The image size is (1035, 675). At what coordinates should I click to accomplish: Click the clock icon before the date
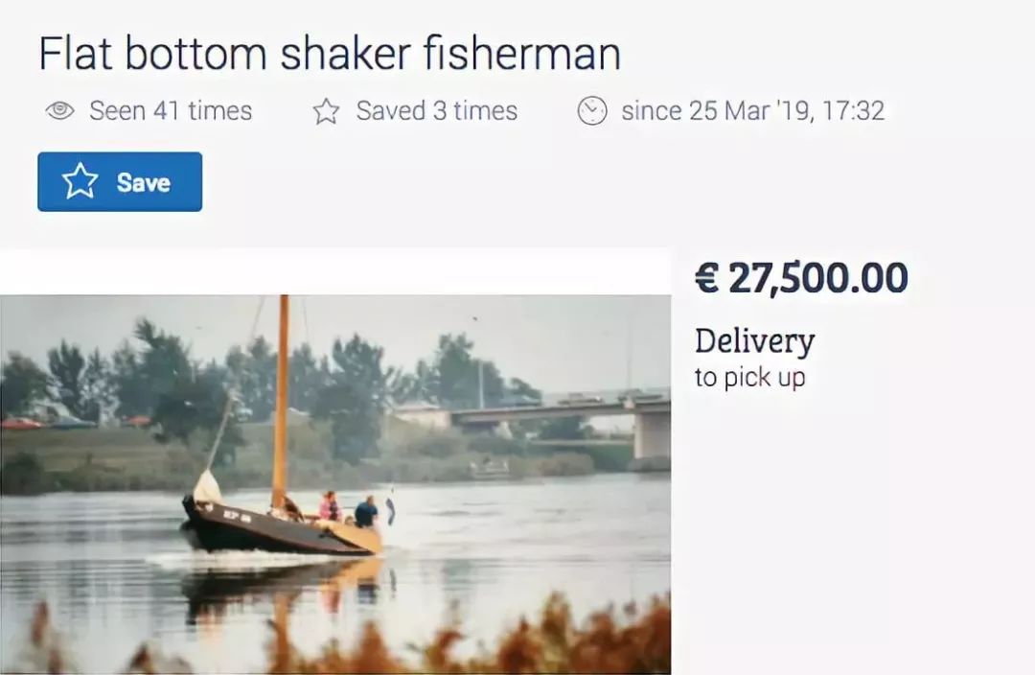(x=592, y=111)
